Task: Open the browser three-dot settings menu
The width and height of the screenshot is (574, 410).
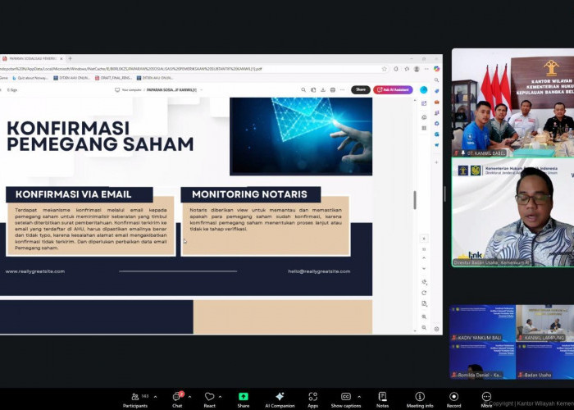Action: click(x=426, y=69)
